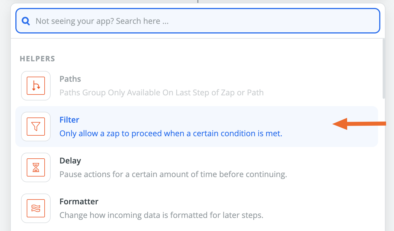Click empty space in the Delay row
This screenshot has width=394, height=231.
coord(327,167)
